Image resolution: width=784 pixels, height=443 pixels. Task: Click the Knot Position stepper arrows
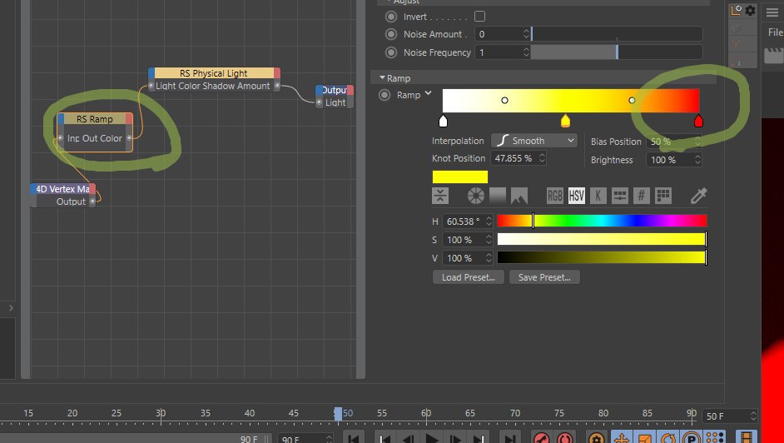click(x=542, y=158)
